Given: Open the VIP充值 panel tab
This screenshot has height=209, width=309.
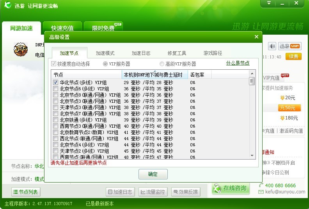Looking at the screenshot, I should pyautogui.click(x=272, y=78).
